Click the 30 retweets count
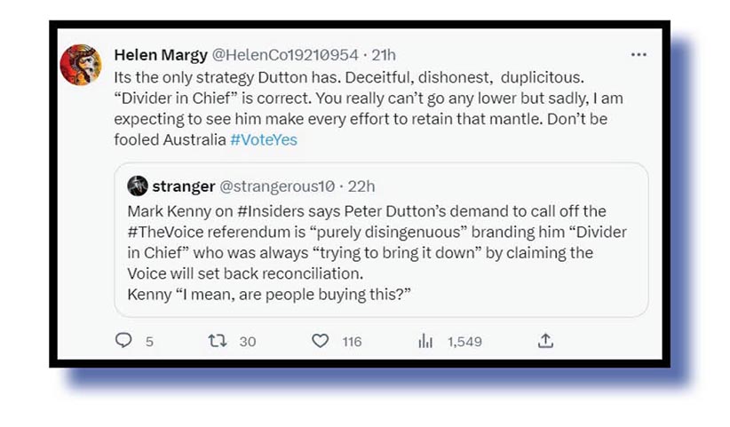This screenshot has width=730, height=427. (248, 341)
